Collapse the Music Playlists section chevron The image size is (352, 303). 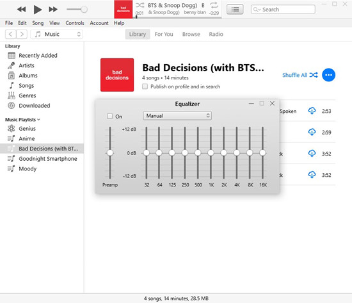(x=38, y=120)
